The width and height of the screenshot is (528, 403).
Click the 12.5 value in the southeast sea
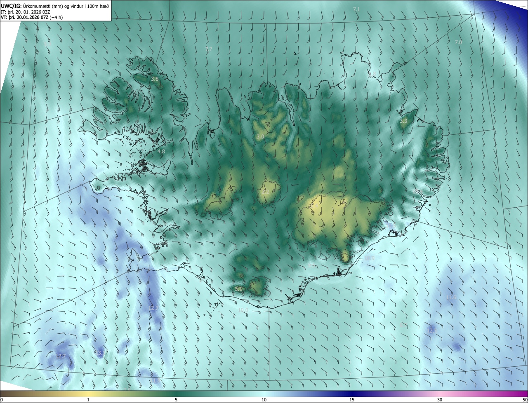pyautogui.click(x=431, y=330)
